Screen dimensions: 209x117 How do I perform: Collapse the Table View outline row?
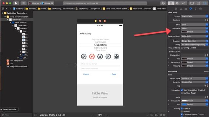(x=8, y=19)
